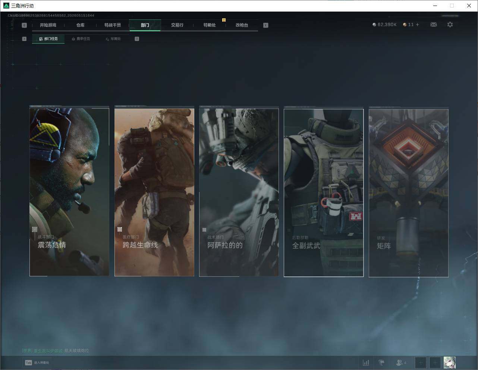Switch to the 特勤处 tab
478x370 pixels.
click(x=210, y=25)
